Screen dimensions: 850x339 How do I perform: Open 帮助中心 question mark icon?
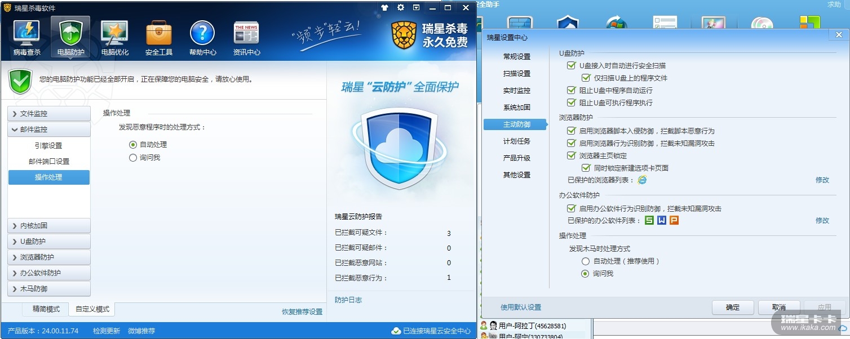(x=202, y=37)
